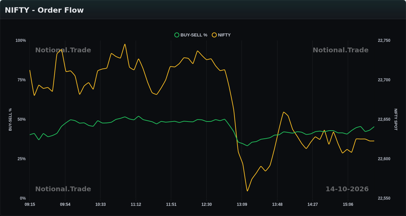Image resolution: width=406 pixels, height=216 pixels.
Task: Click the "NIFTY - Order Flow" chart title
Action: [x=44, y=10]
